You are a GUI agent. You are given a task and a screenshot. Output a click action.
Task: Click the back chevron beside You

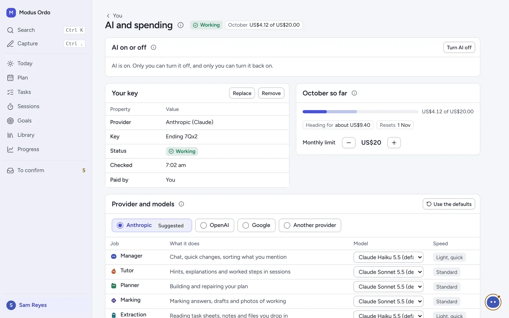pyautogui.click(x=108, y=16)
